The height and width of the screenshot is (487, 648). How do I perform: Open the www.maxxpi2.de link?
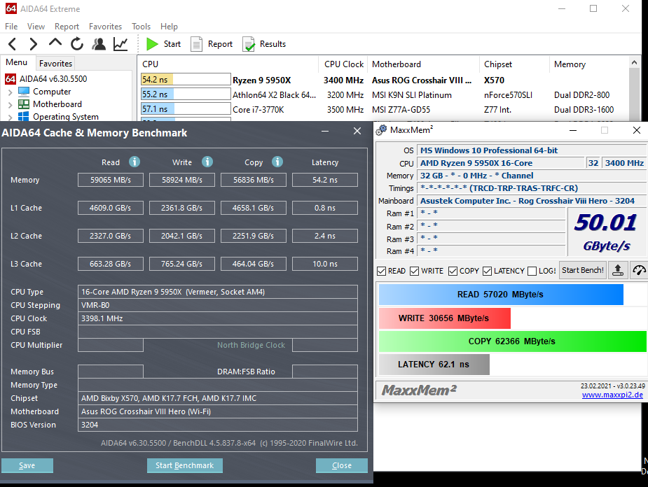pyautogui.click(x=612, y=395)
